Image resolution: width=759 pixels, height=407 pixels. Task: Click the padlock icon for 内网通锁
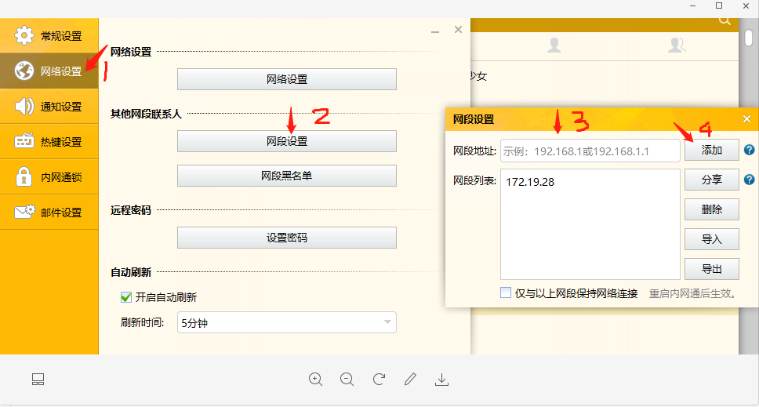pos(24,176)
